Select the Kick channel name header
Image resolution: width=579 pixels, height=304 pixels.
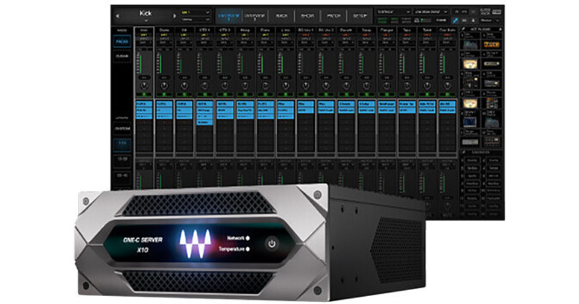pos(144,30)
